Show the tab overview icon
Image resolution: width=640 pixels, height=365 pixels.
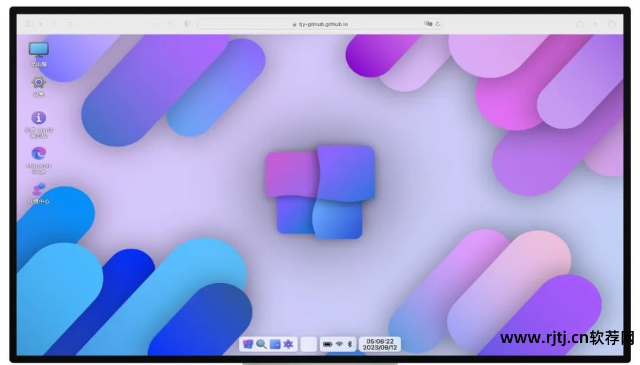tap(612, 24)
